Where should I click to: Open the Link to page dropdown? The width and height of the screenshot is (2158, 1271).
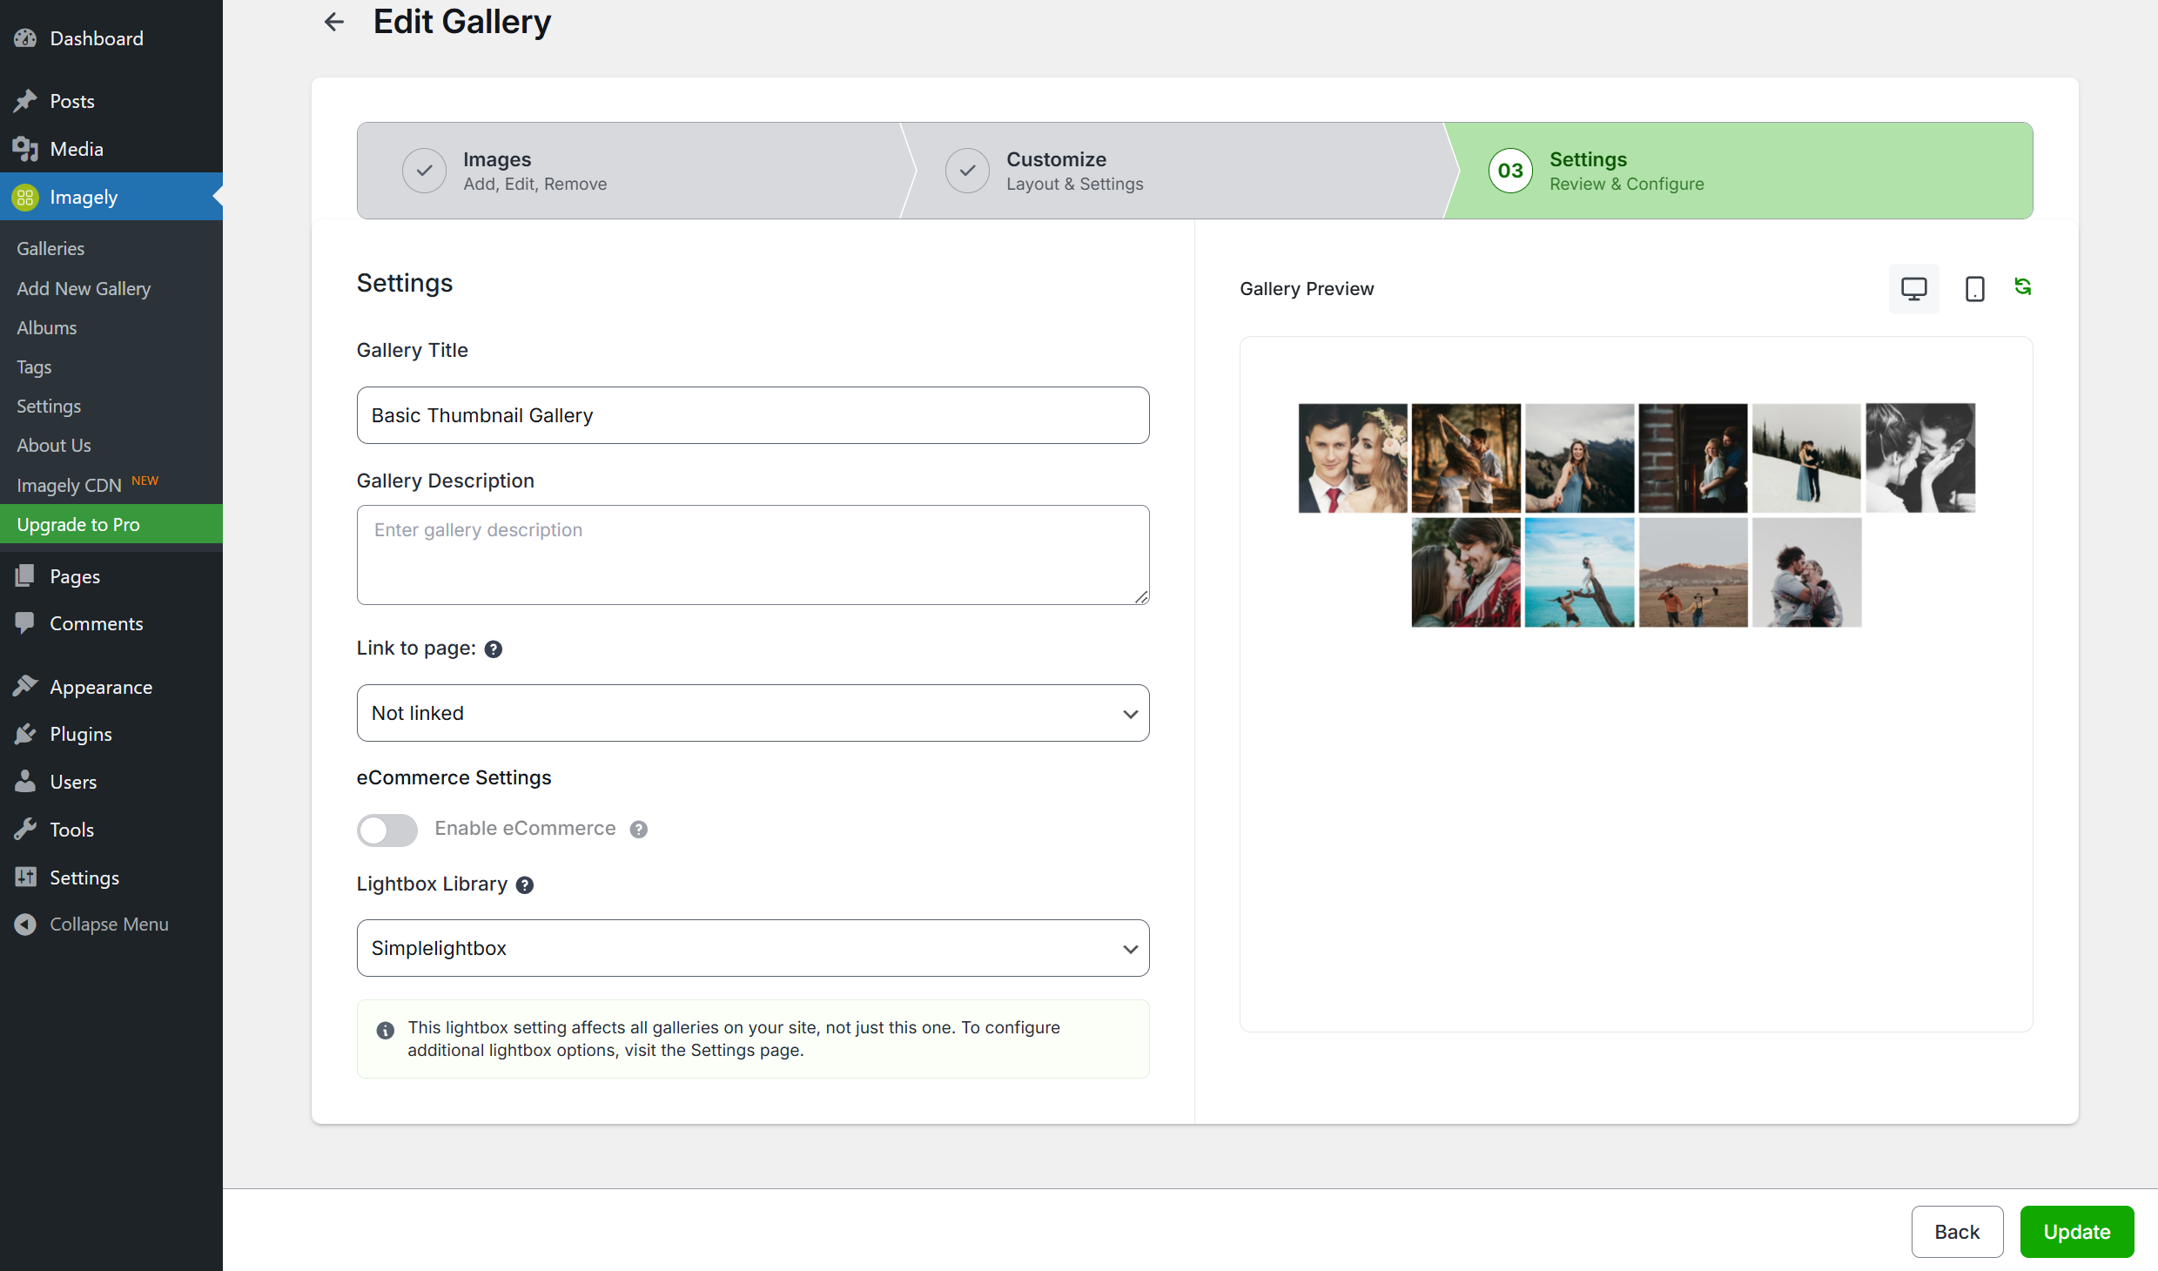(752, 712)
